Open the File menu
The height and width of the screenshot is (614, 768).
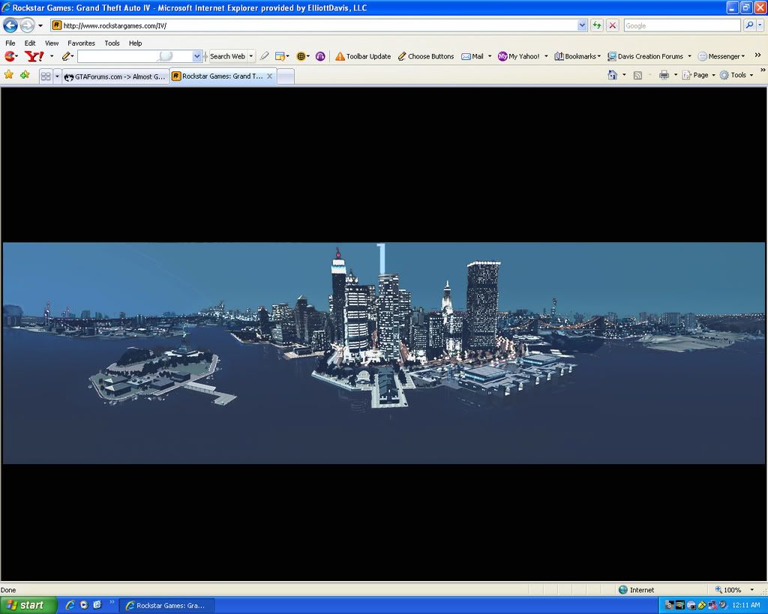pos(10,43)
